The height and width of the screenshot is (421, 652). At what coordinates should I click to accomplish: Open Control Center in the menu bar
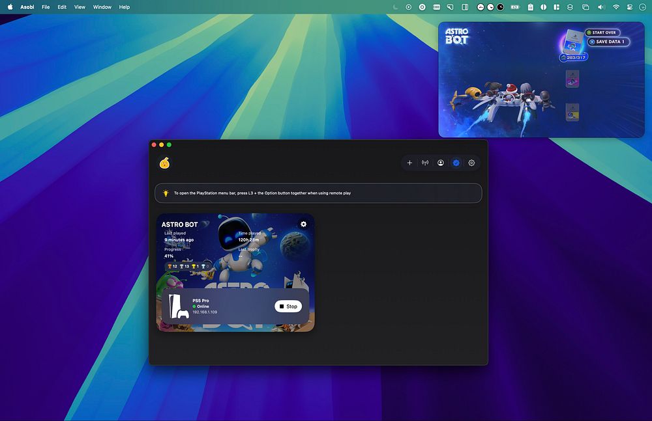(x=630, y=7)
